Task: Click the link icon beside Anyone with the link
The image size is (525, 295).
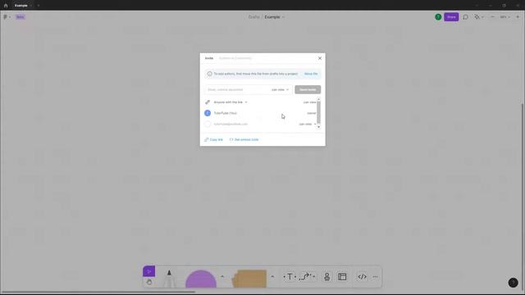Action: pos(208,102)
